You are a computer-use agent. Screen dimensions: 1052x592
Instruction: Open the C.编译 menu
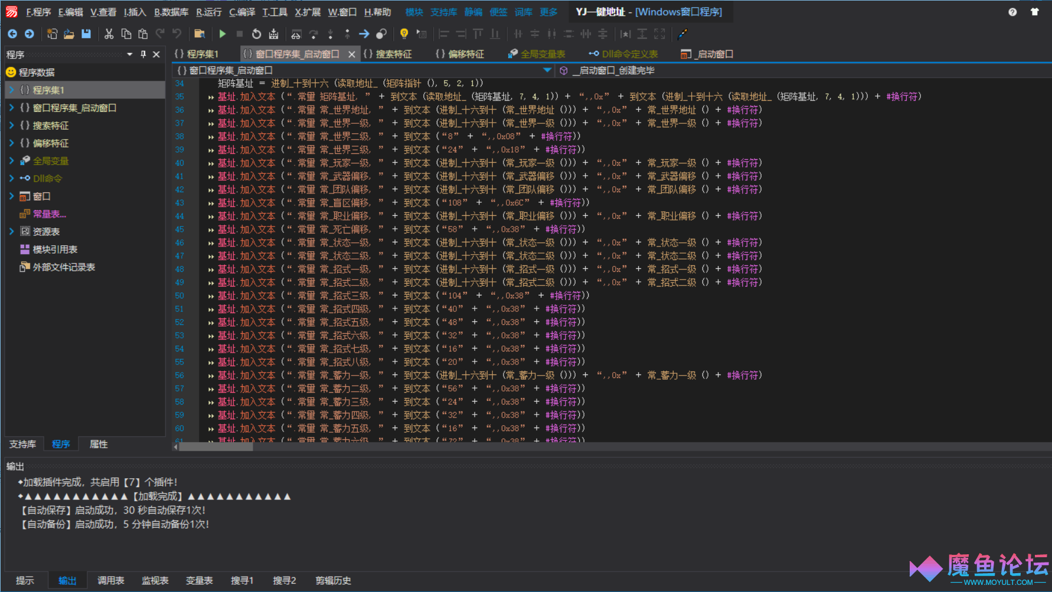pyautogui.click(x=242, y=12)
